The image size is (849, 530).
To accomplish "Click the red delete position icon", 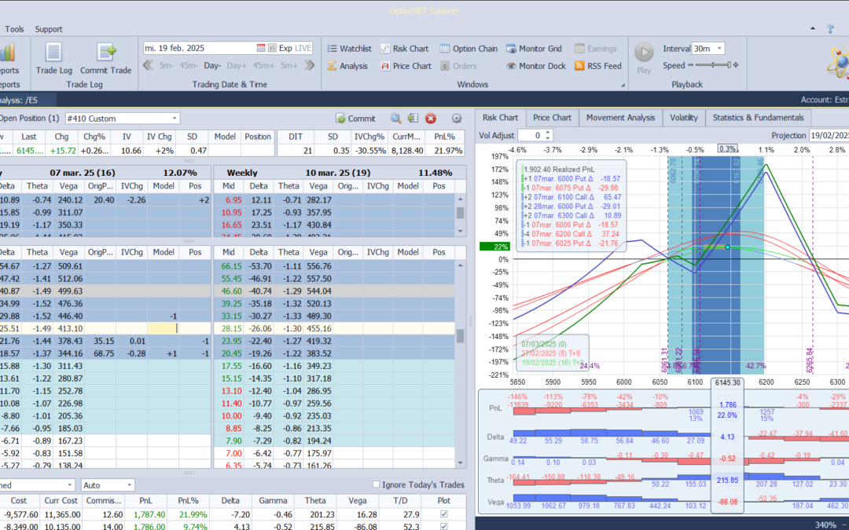I will pos(431,119).
